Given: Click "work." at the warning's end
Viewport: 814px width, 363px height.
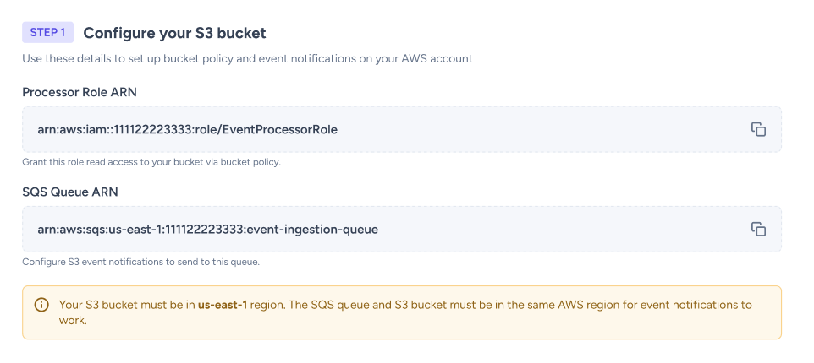Looking at the screenshot, I should (x=74, y=321).
